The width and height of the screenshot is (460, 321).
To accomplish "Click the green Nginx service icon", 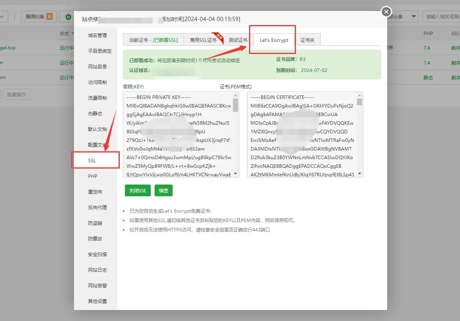I will coord(69,17).
